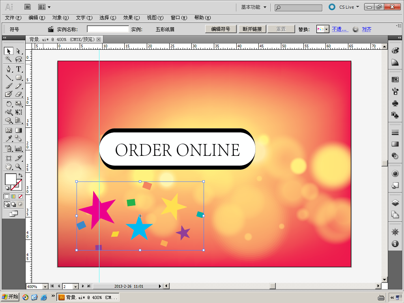Open the 编辑(E) menu
Image resolution: width=404 pixels, height=303 pixels.
tap(37, 18)
